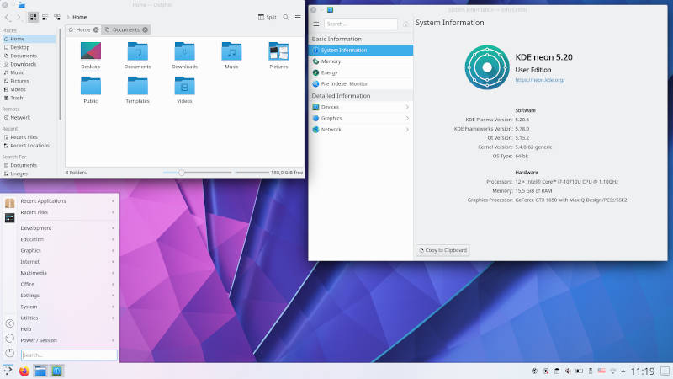Select Downloads in Dolphin Places panel
This screenshot has height=379, width=673.
28,64
